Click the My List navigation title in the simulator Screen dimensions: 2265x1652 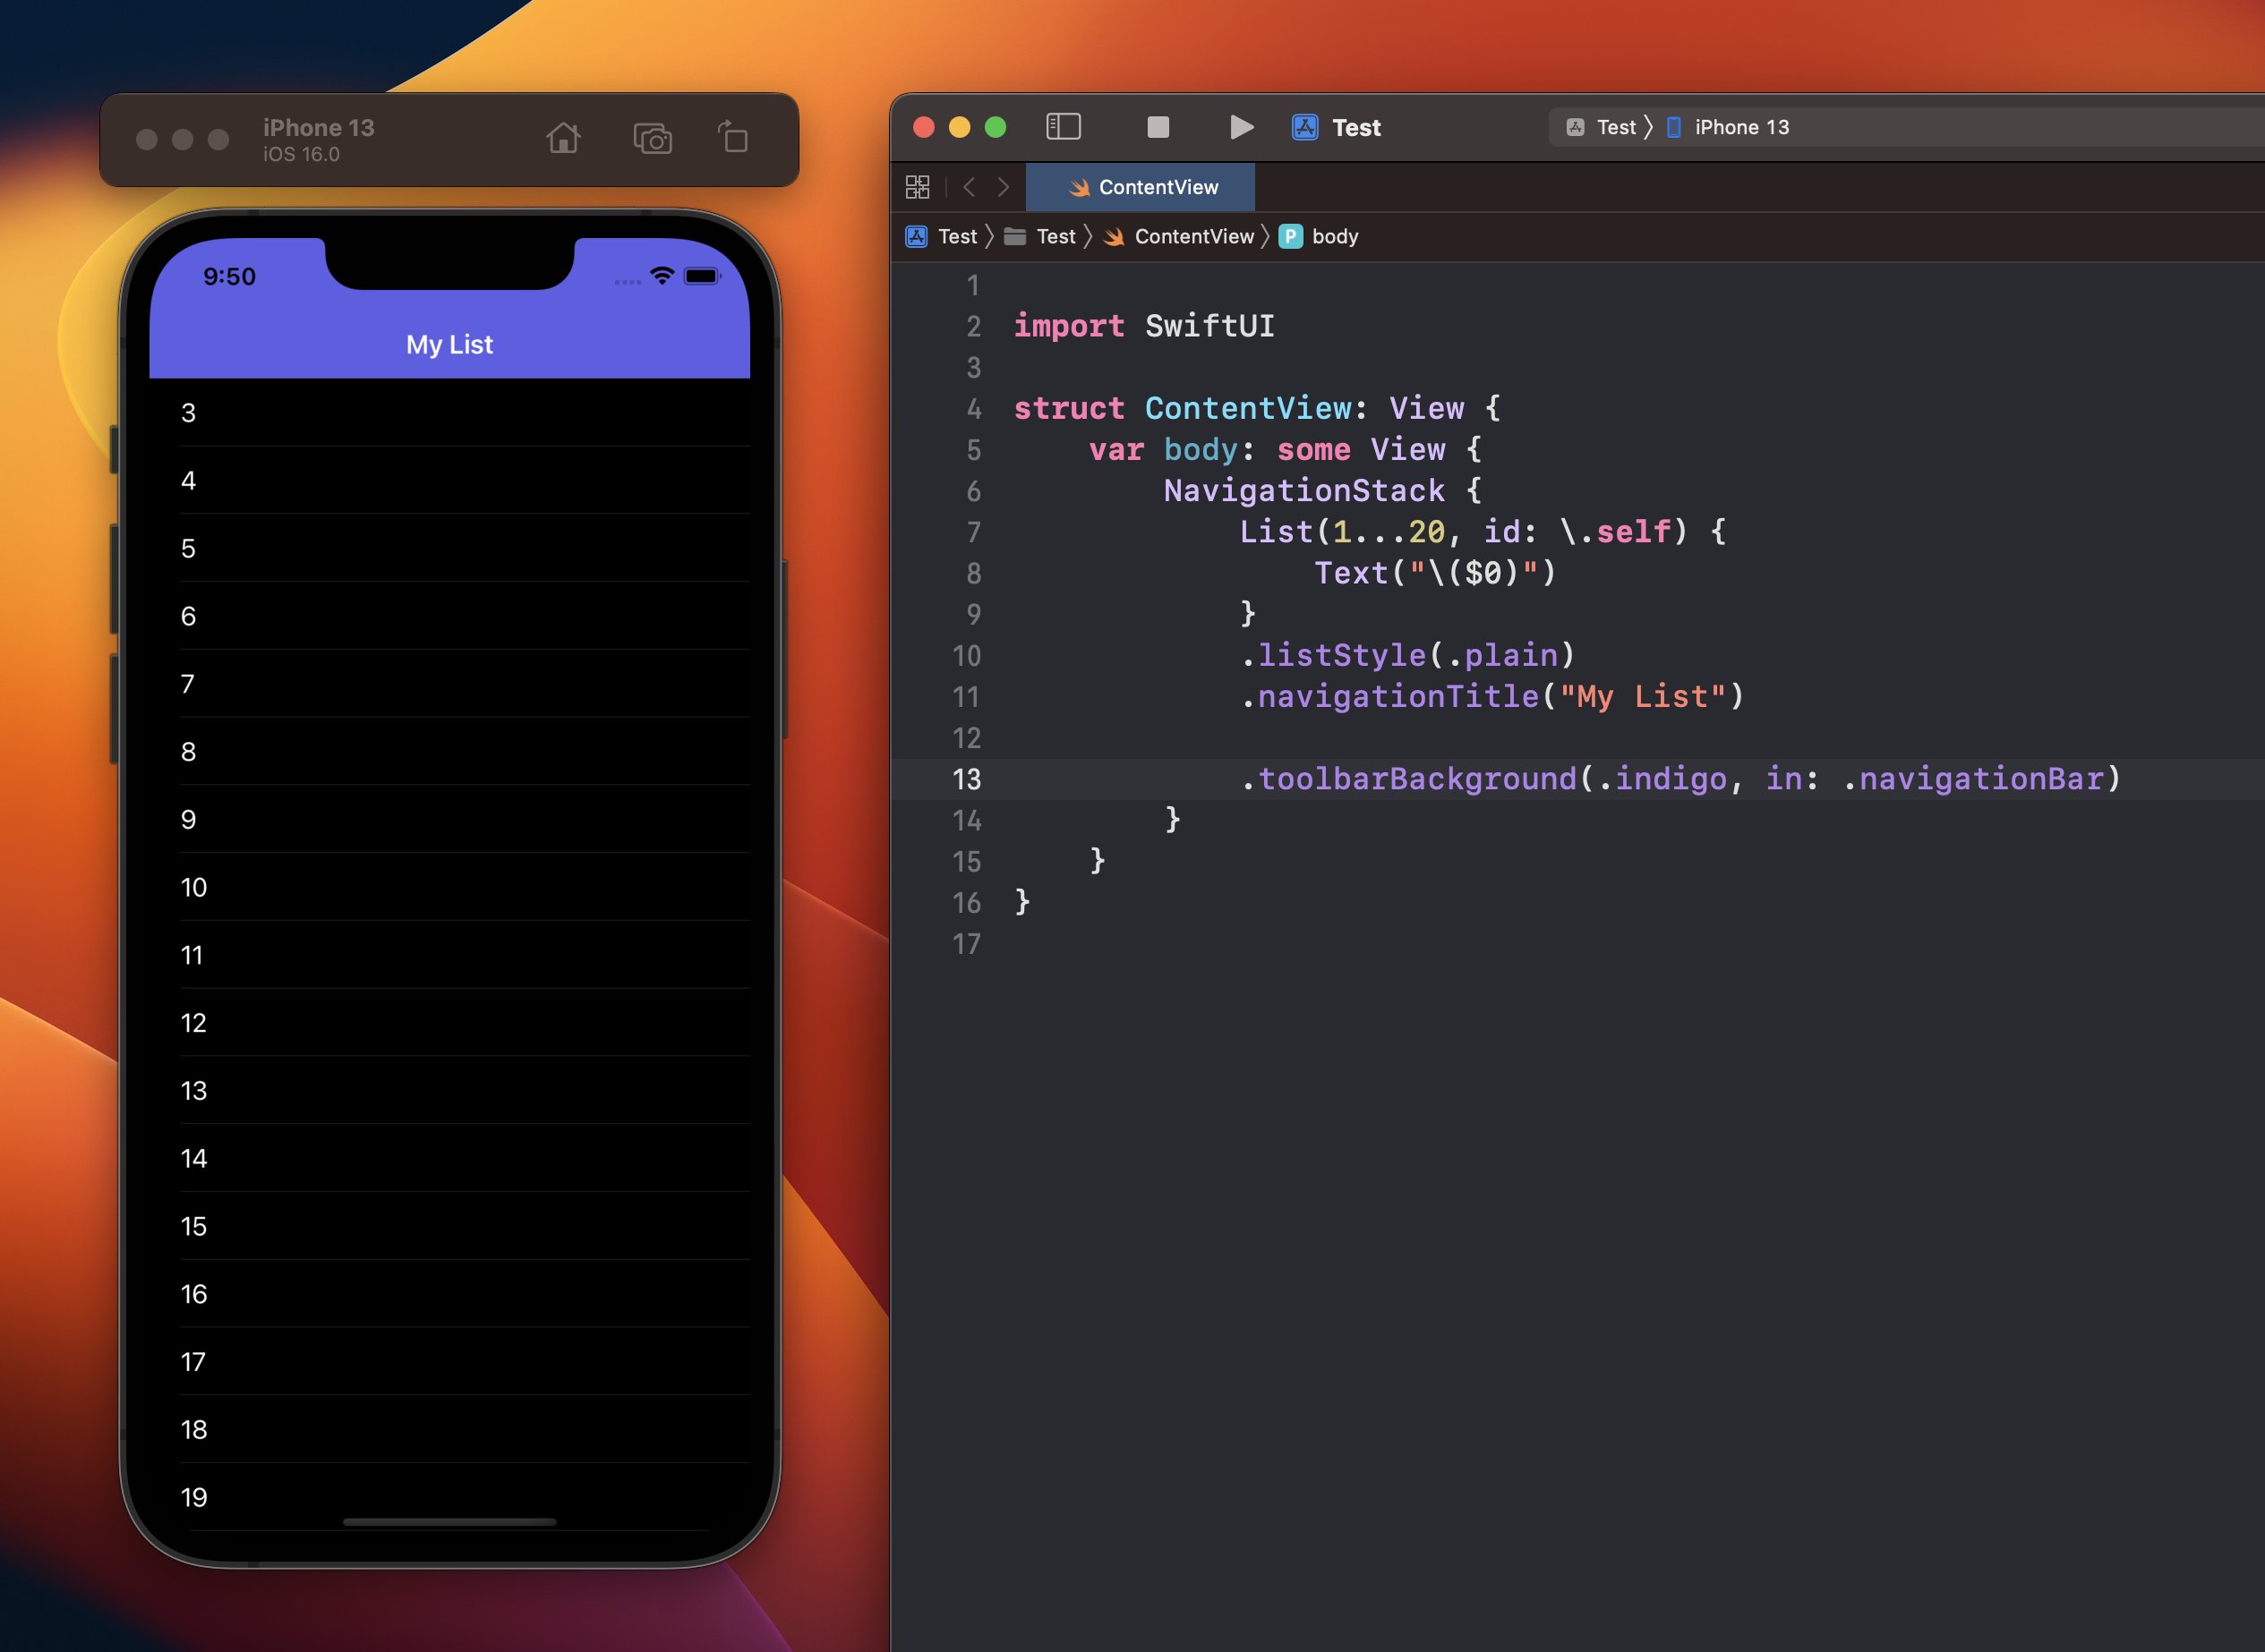(449, 345)
